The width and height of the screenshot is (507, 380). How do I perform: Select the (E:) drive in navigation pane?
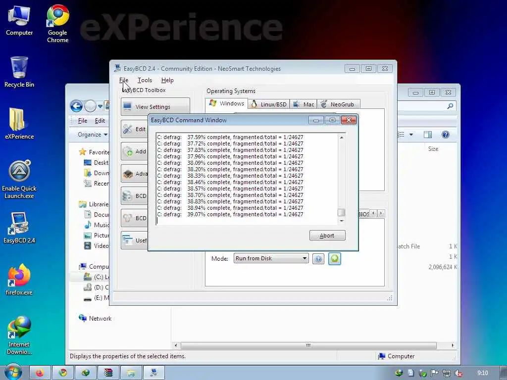point(97,297)
